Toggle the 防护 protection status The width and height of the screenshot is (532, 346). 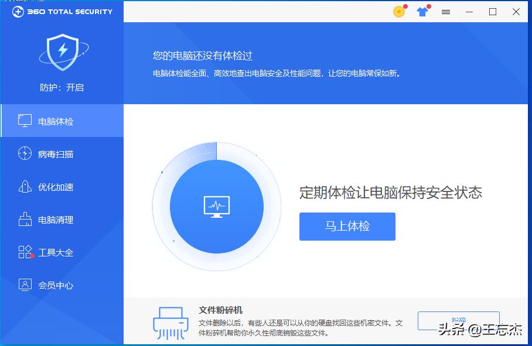coord(62,88)
